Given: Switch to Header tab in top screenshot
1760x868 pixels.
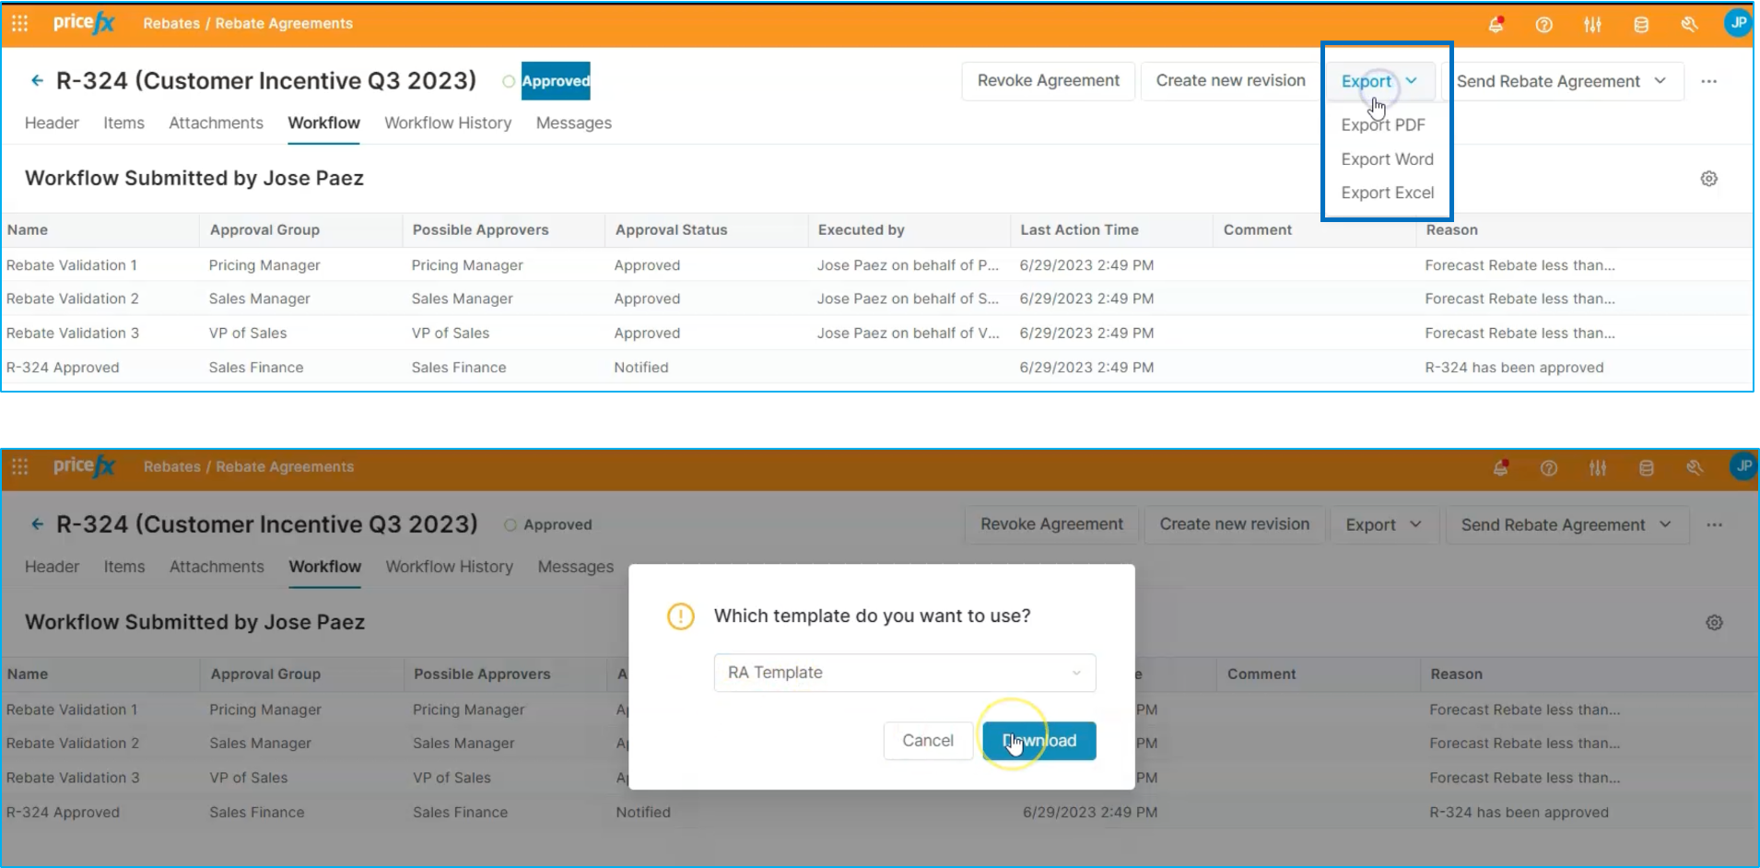Looking at the screenshot, I should (52, 123).
